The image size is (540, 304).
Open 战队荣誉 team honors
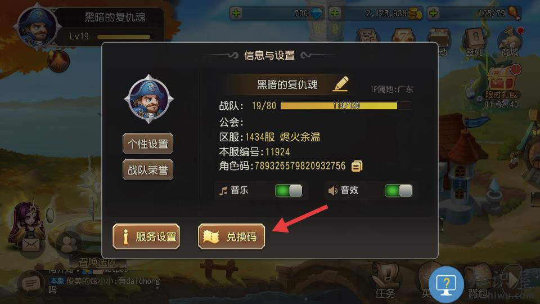point(148,169)
